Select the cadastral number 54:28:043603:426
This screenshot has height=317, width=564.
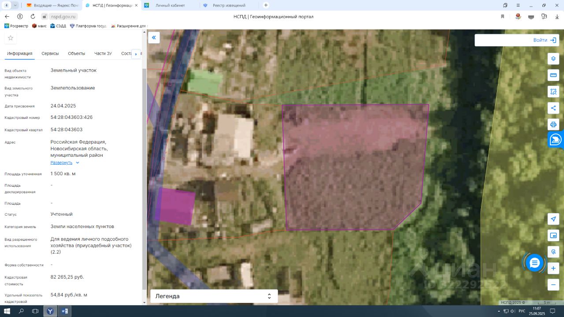pyautogui.click(x=72, y=118)
